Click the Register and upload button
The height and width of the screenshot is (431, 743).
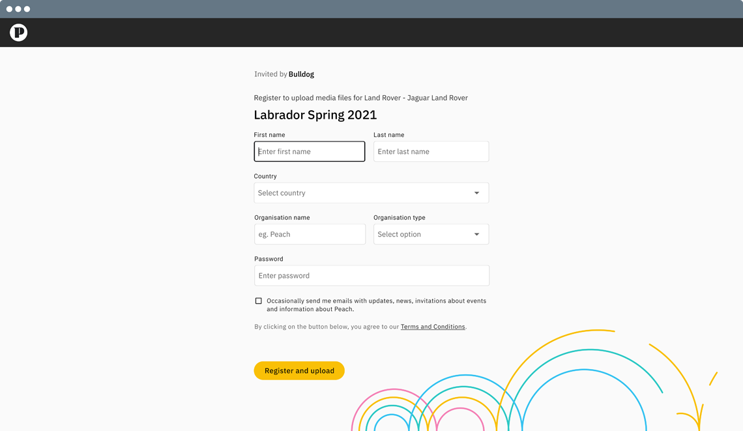coord(299,370)
